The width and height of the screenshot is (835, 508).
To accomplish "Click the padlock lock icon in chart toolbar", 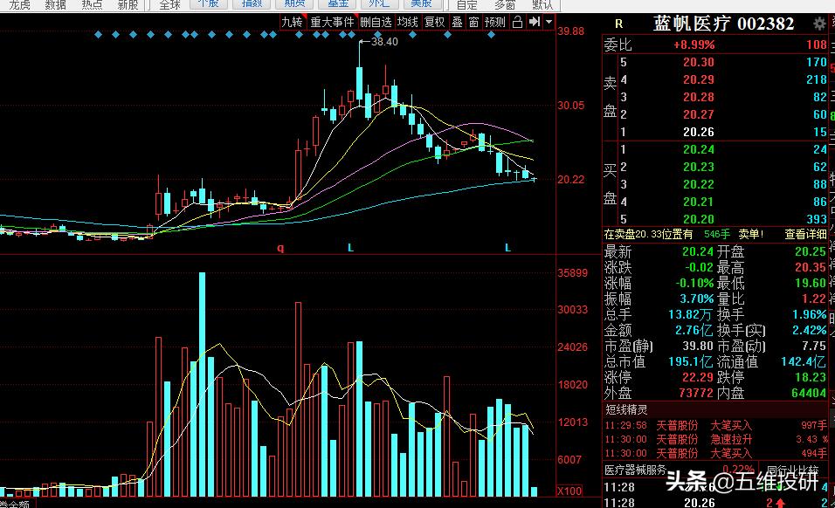I will (x=517, y=22).
